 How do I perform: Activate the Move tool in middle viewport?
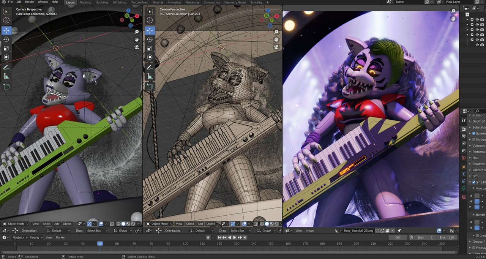coord(150,30)
